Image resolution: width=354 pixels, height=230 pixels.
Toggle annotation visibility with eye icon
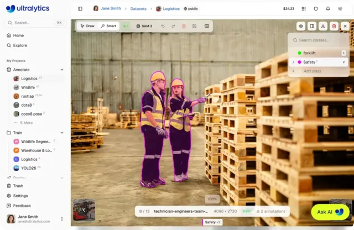coord(301,26)
